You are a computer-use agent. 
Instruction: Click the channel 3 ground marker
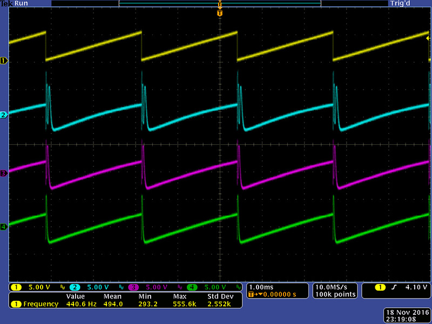pos(4,173)
